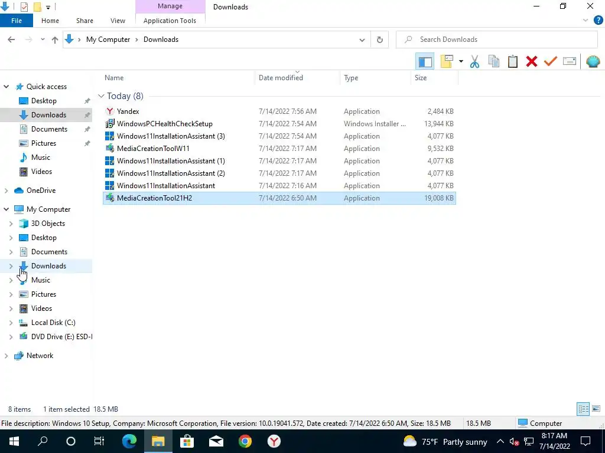
Task: Select Windows11InstallationAssistant (3) file
Action: [279, 136]
